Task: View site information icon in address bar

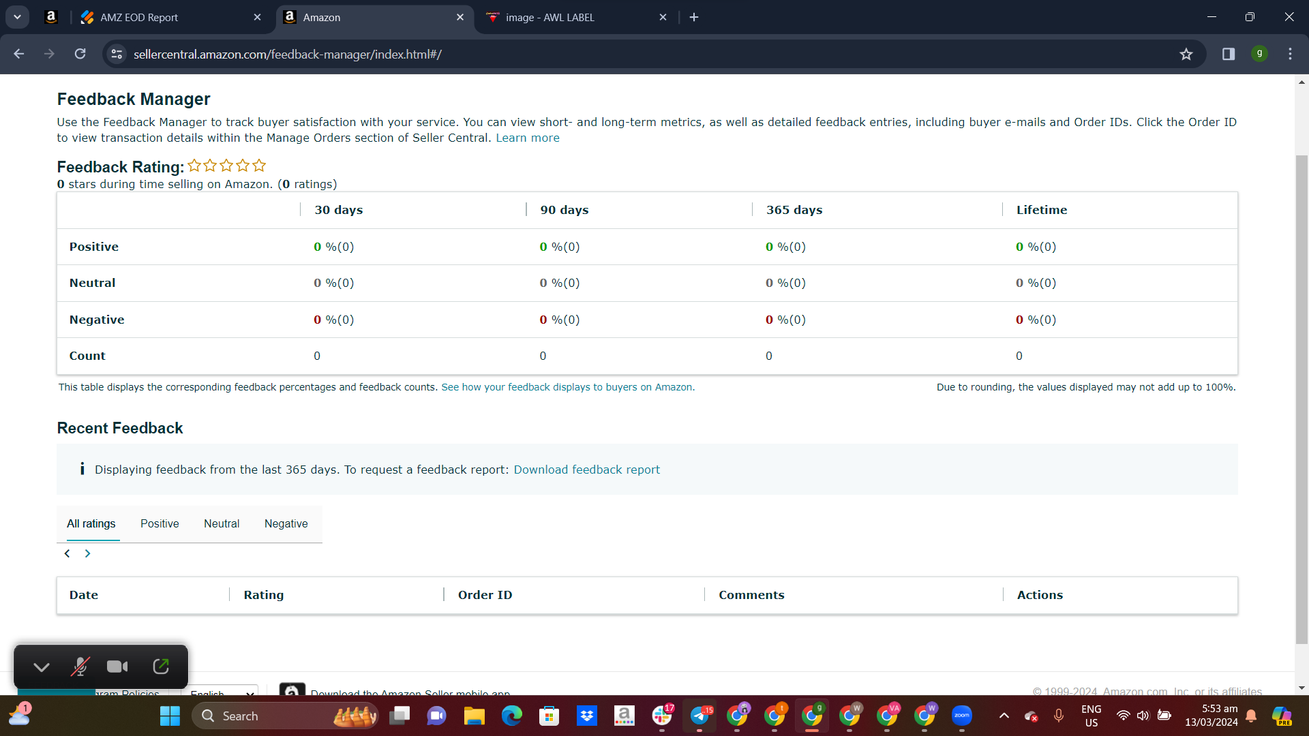Action: click(117, 54)
